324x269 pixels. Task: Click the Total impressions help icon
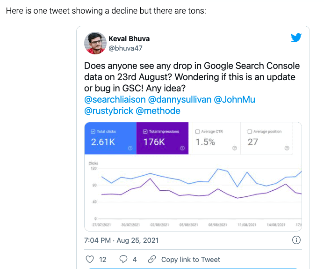[182, 148]
